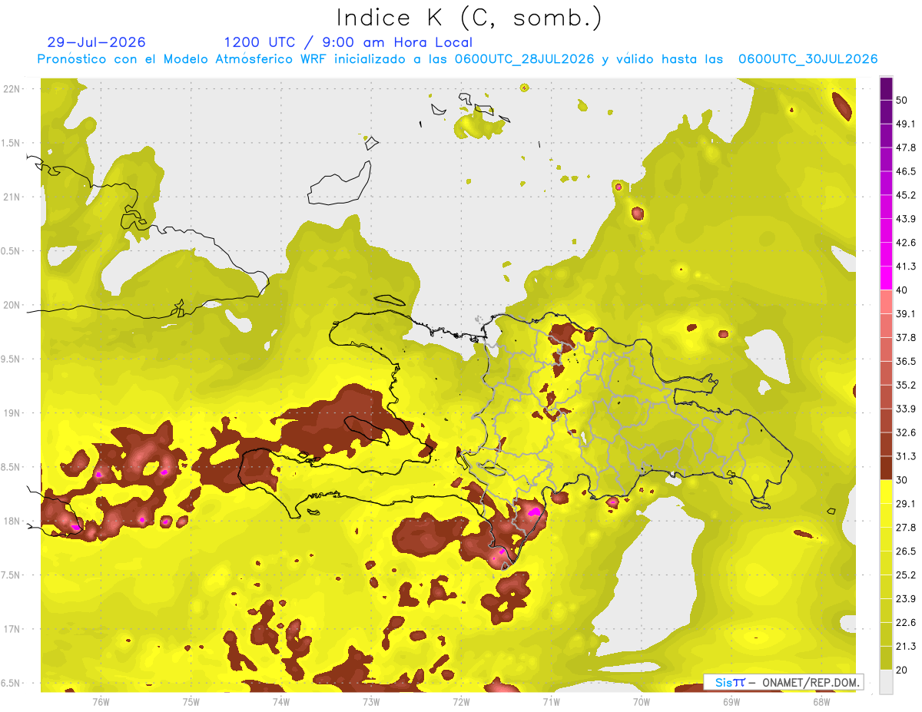Click the longitude label "76W"
The width and height of the screenshot is (922, 712).
pos(101,702)
